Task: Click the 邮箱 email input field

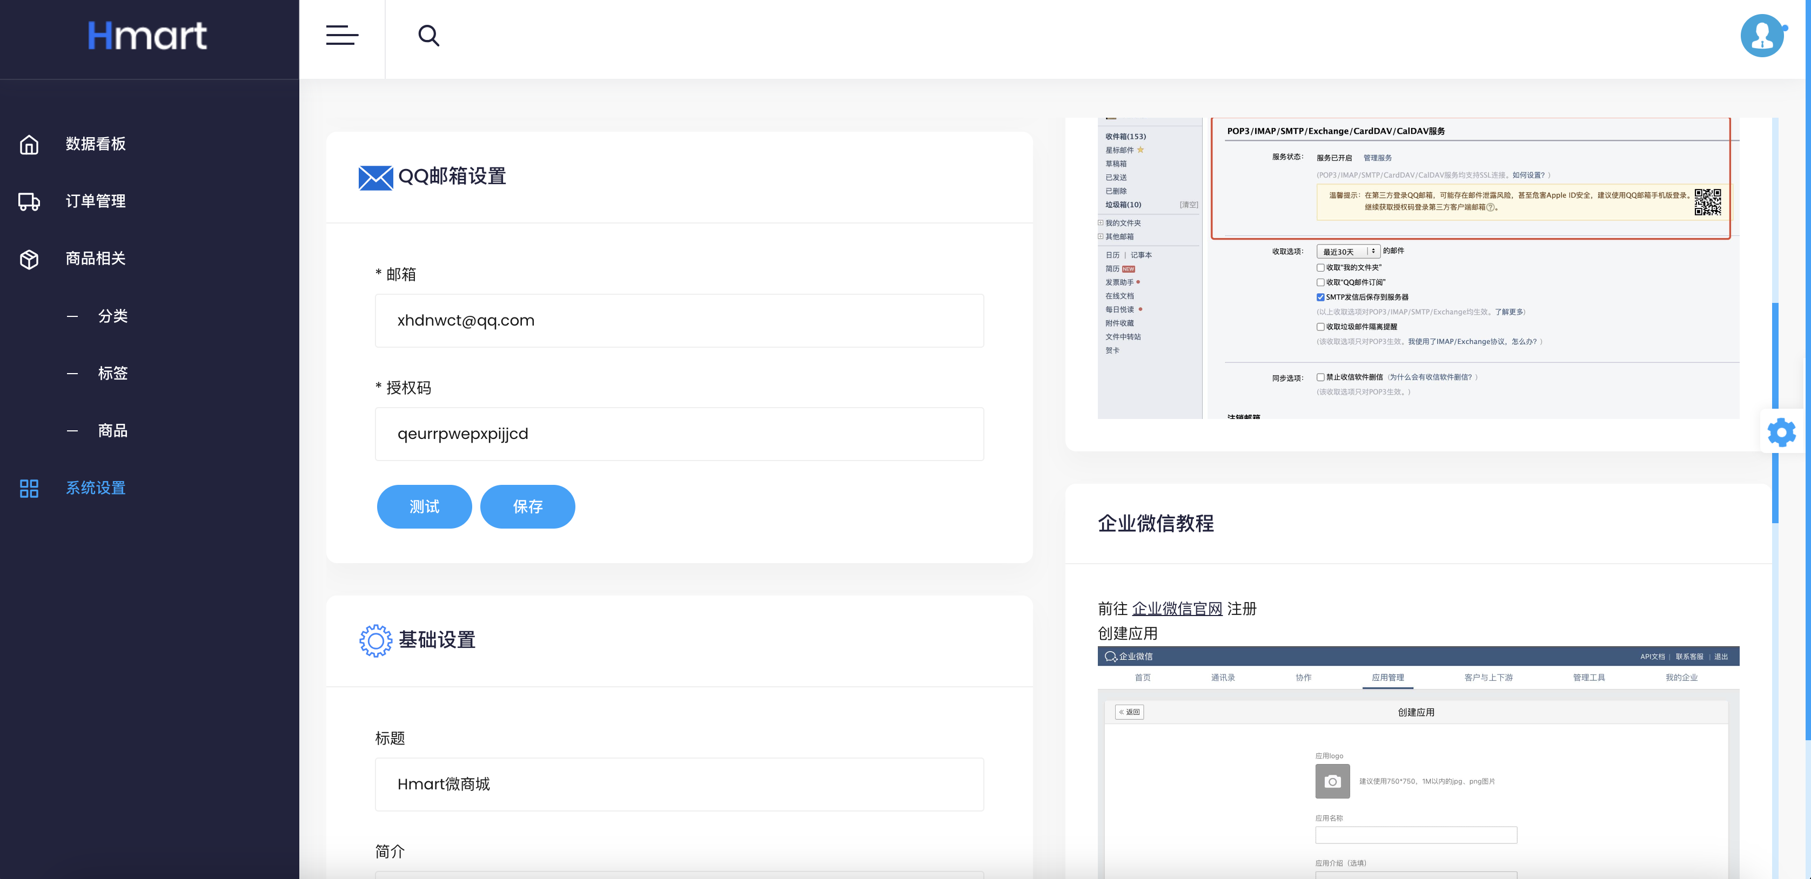Action: click(679, 320)
